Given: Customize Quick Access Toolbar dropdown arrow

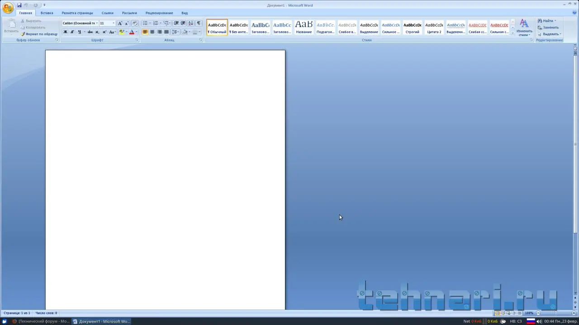Looking at the screenshot, I should click(x=44, y=5).
